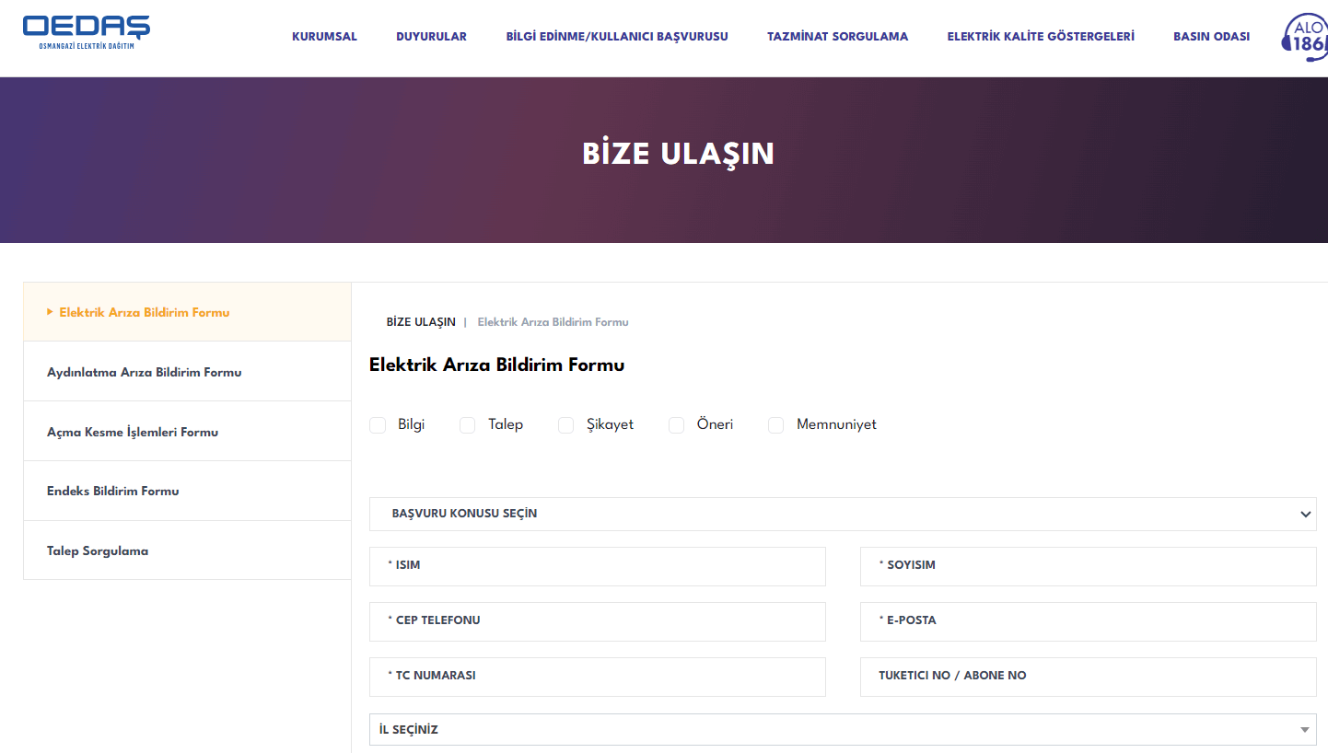This screenshot has height=753, width=1328.
Task: Open the DUYURULAR menu
Action: click(x=431, y=37)
